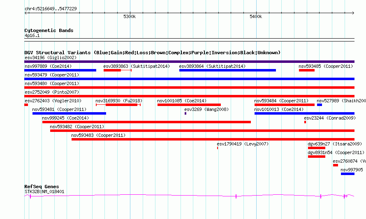Click the blue esv3893864 gain bar
366x219 pixels.
click(227, 70)
